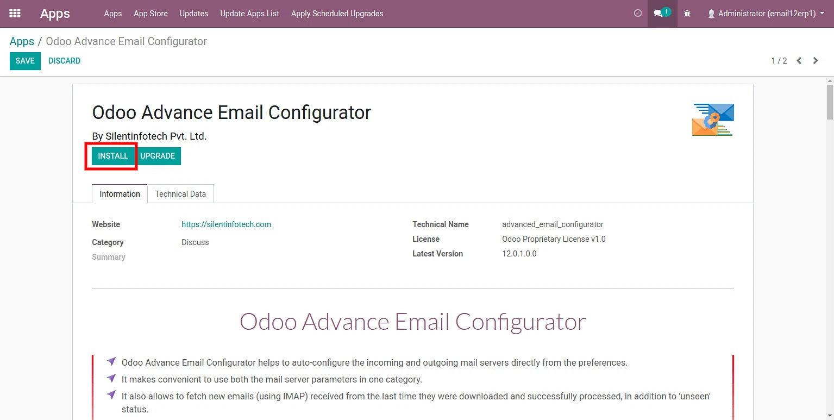Open the silentinfotech.com website link

tap(226, 224)
